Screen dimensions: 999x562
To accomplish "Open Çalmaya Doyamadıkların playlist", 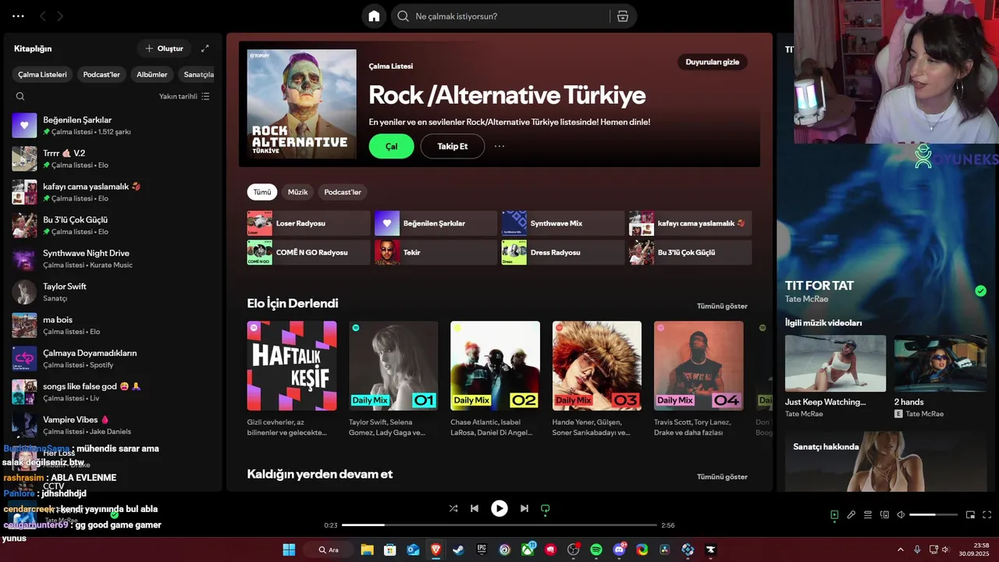I will (113, 358).
